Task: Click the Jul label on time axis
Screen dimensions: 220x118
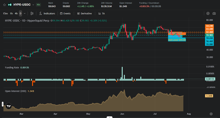Action: point(155,114)
